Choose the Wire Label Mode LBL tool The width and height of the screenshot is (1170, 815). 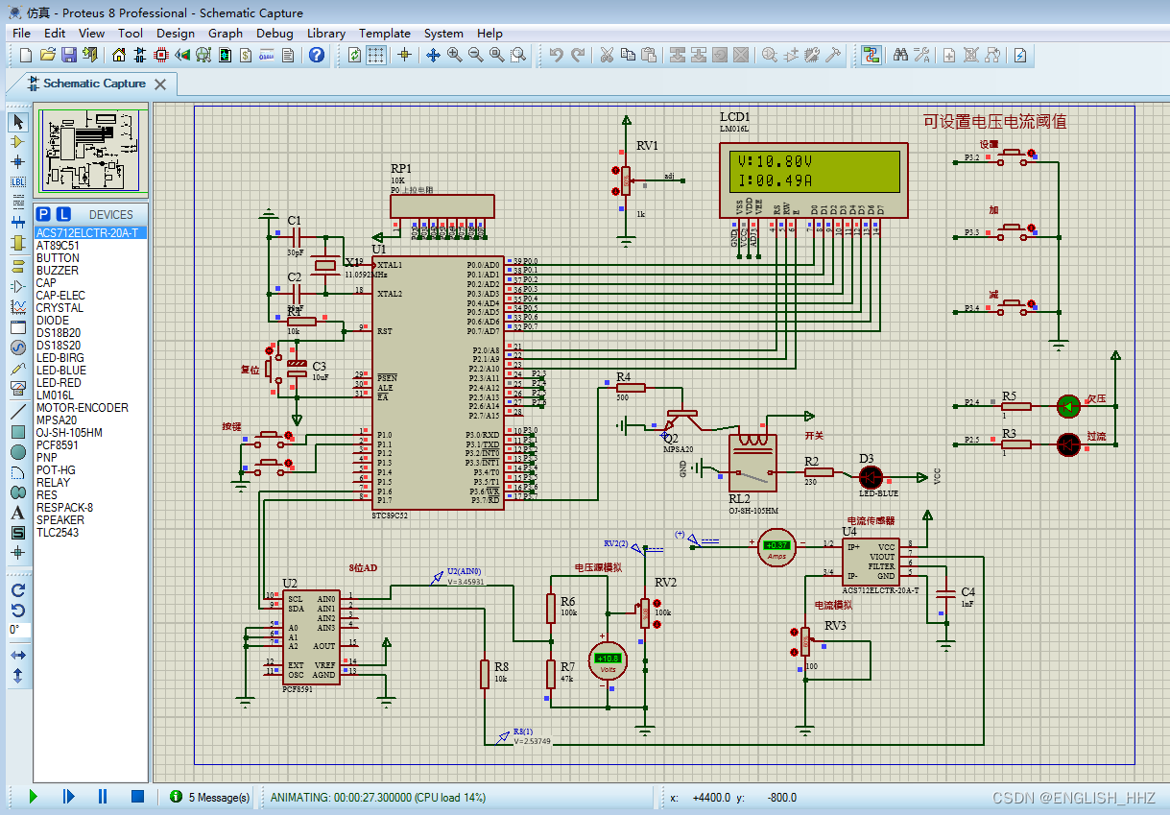(17, 181)
